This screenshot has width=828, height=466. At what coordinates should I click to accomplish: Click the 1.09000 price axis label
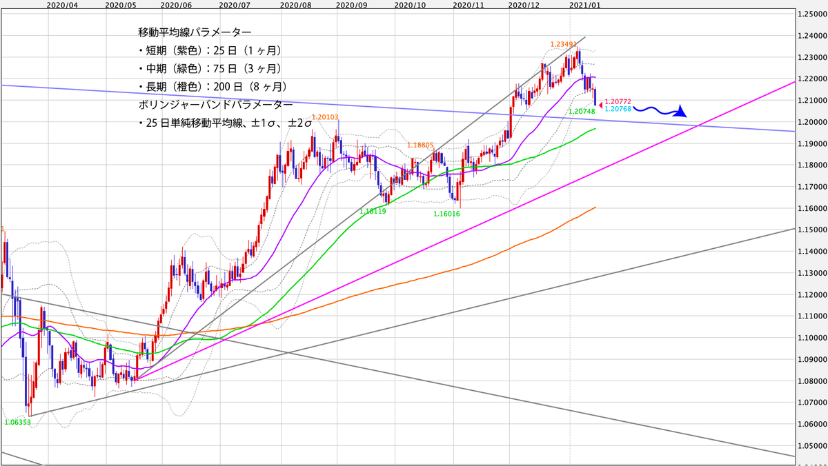(811, 359)
